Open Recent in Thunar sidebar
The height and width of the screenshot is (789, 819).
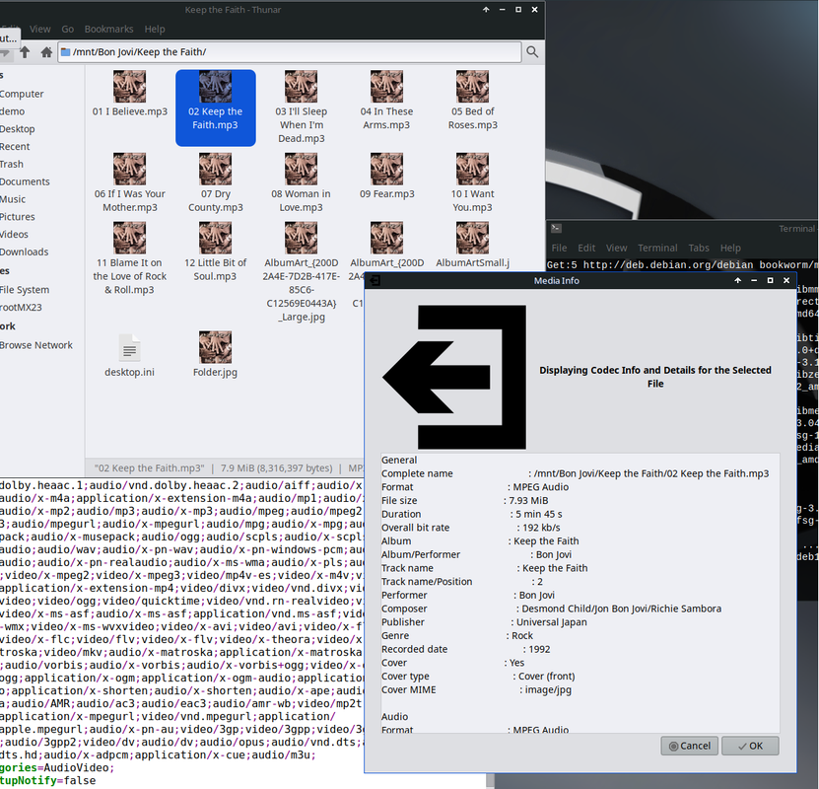click(x=15, y=146)
